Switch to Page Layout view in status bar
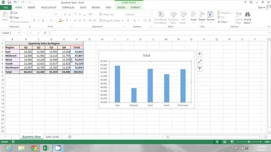The width and height of the screenshot is (271, 152). pyautogui.click(x=224, y=142)
